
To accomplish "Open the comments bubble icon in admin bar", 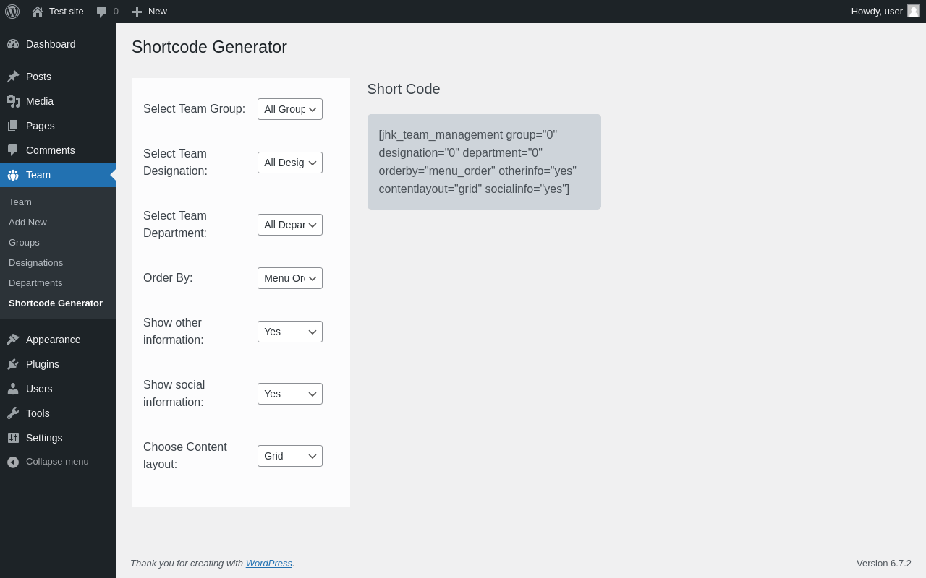I will (x=102, y=12).
